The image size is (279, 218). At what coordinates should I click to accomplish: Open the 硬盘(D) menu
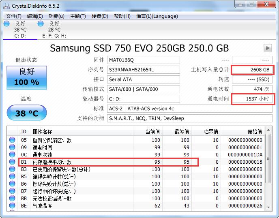(x=100, y=16)
